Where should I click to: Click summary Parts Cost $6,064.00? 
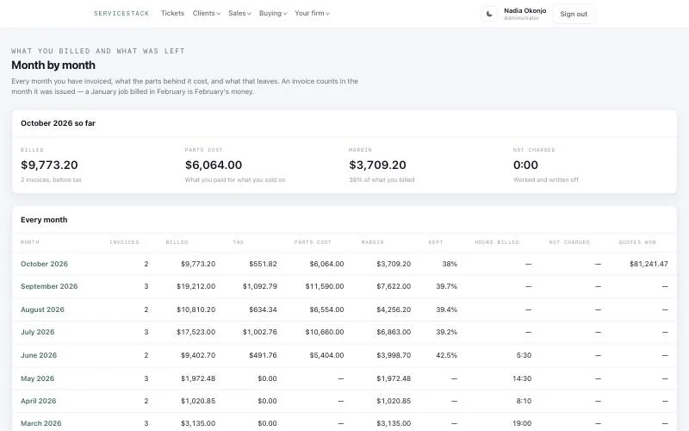click(214, 165)
